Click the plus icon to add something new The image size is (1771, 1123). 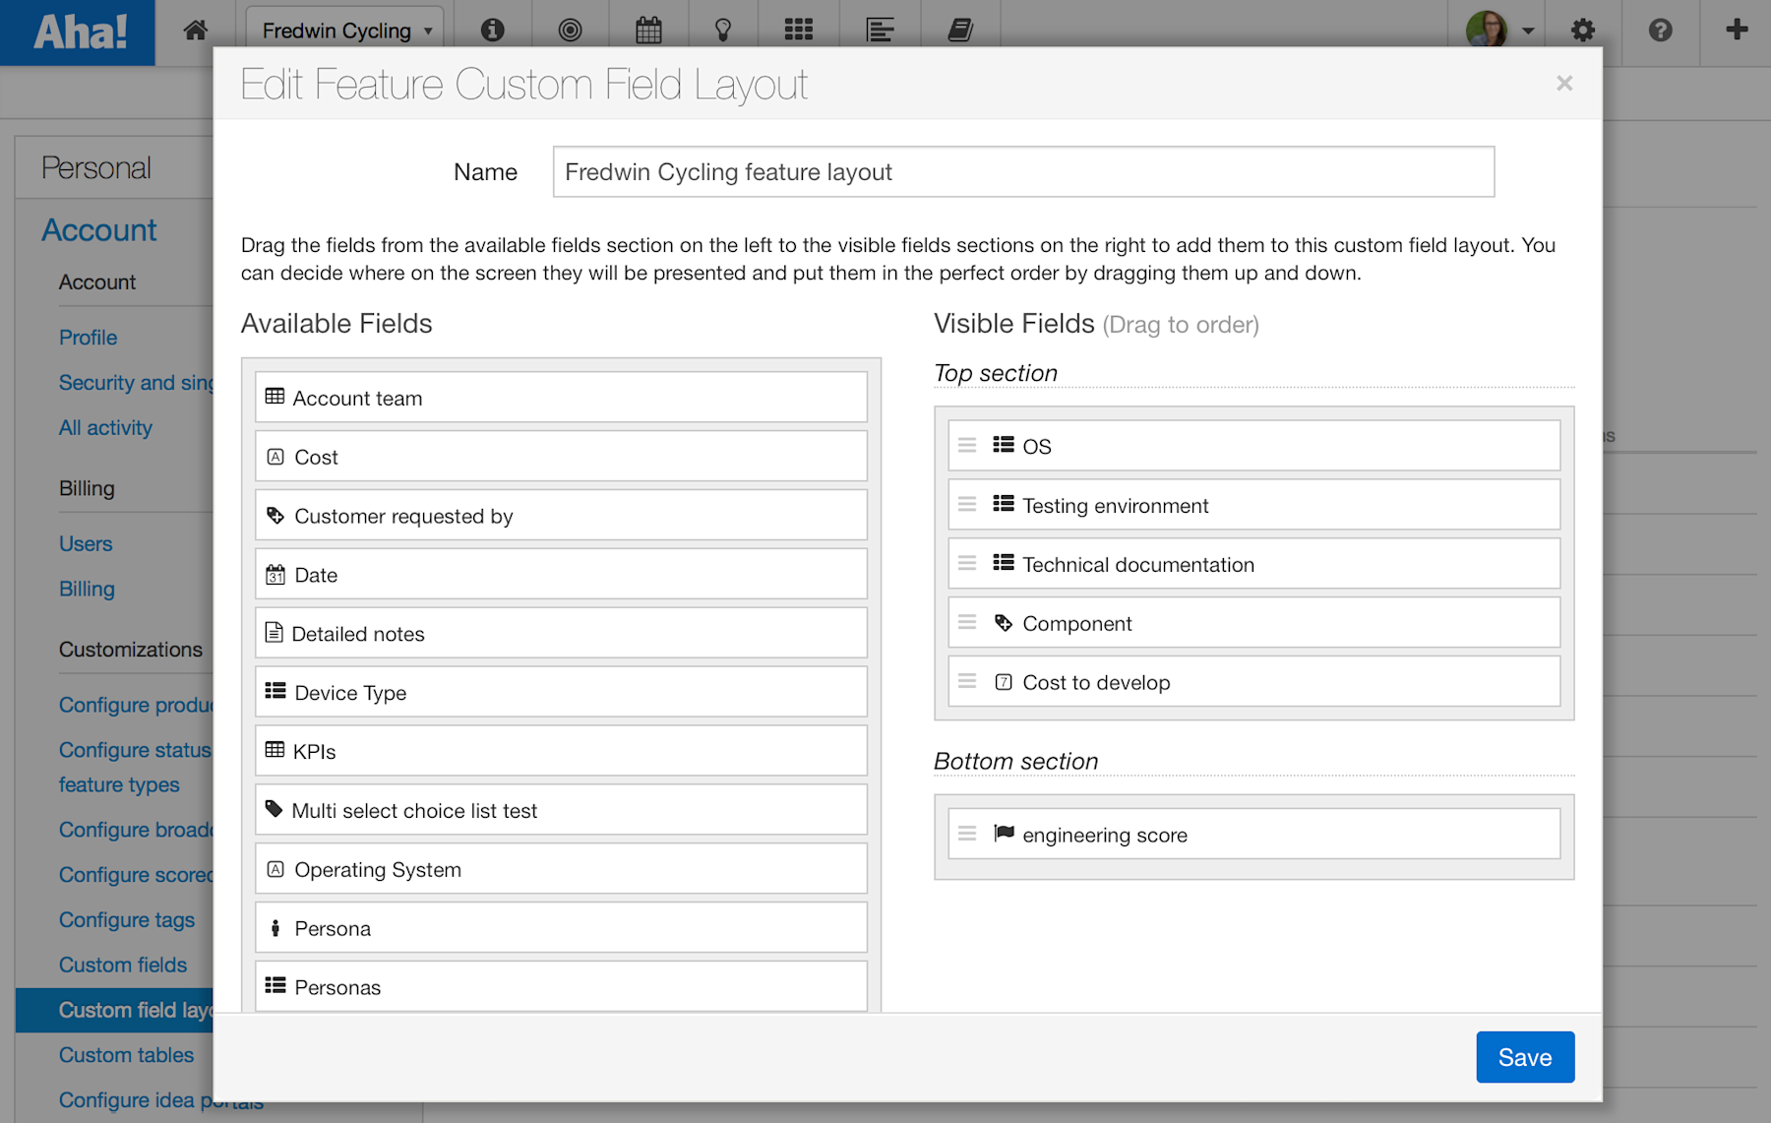tap(1735, 31)
